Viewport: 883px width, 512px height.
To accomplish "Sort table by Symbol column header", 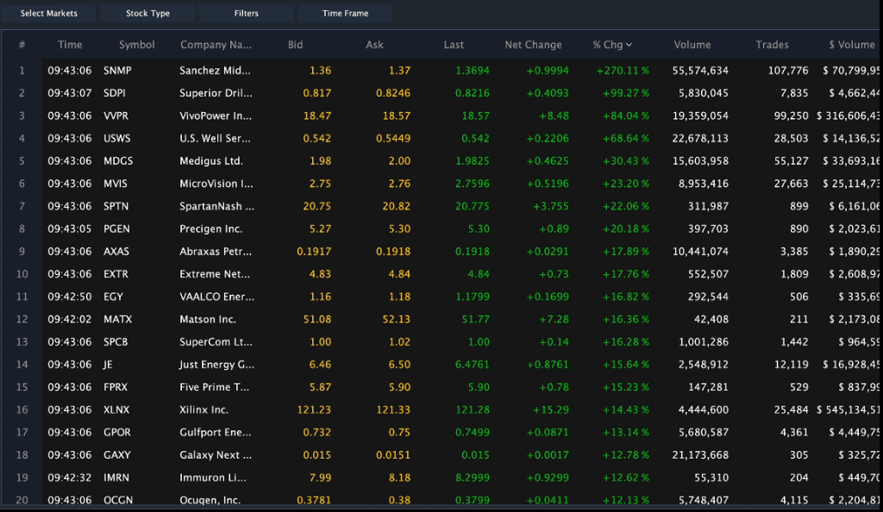I will 137,45.
